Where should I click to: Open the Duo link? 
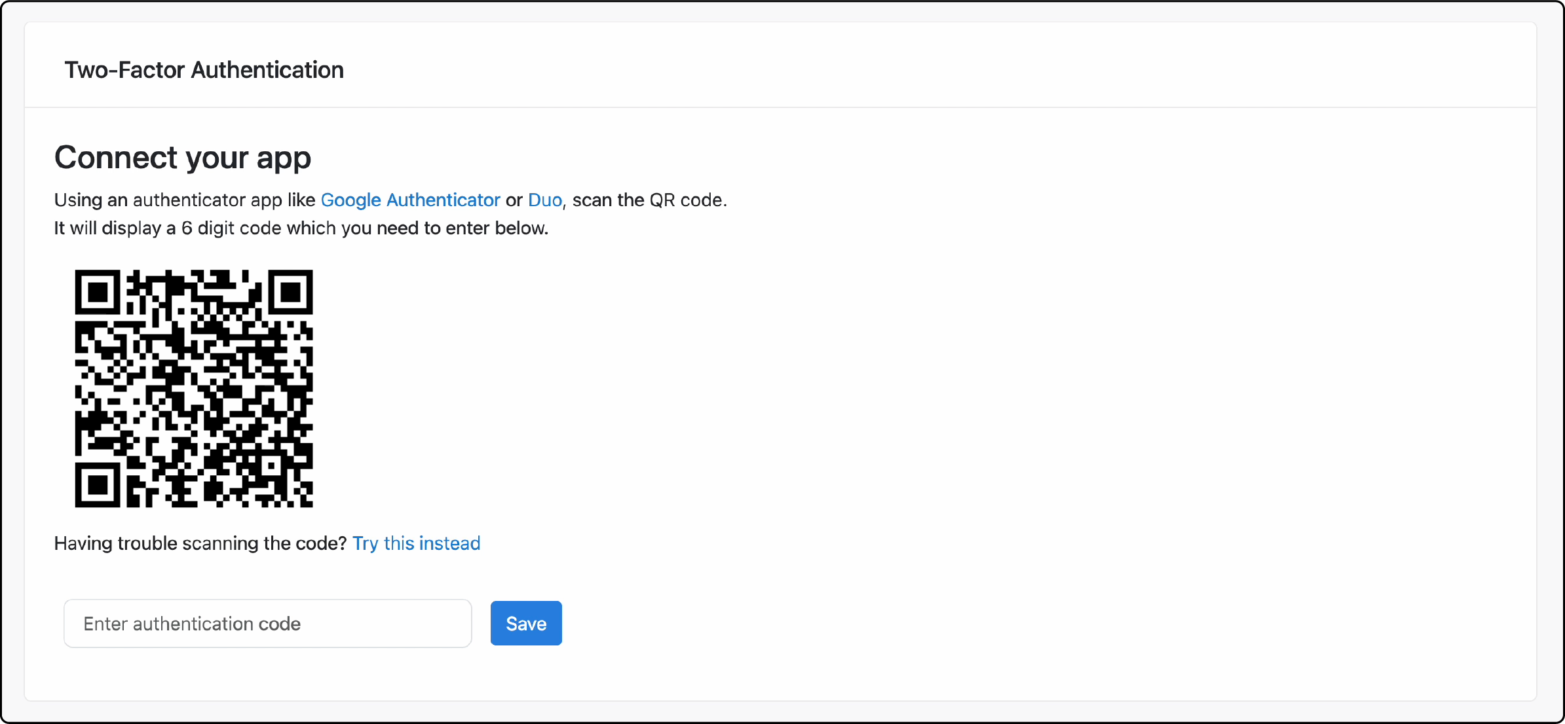tap(545, 200)
